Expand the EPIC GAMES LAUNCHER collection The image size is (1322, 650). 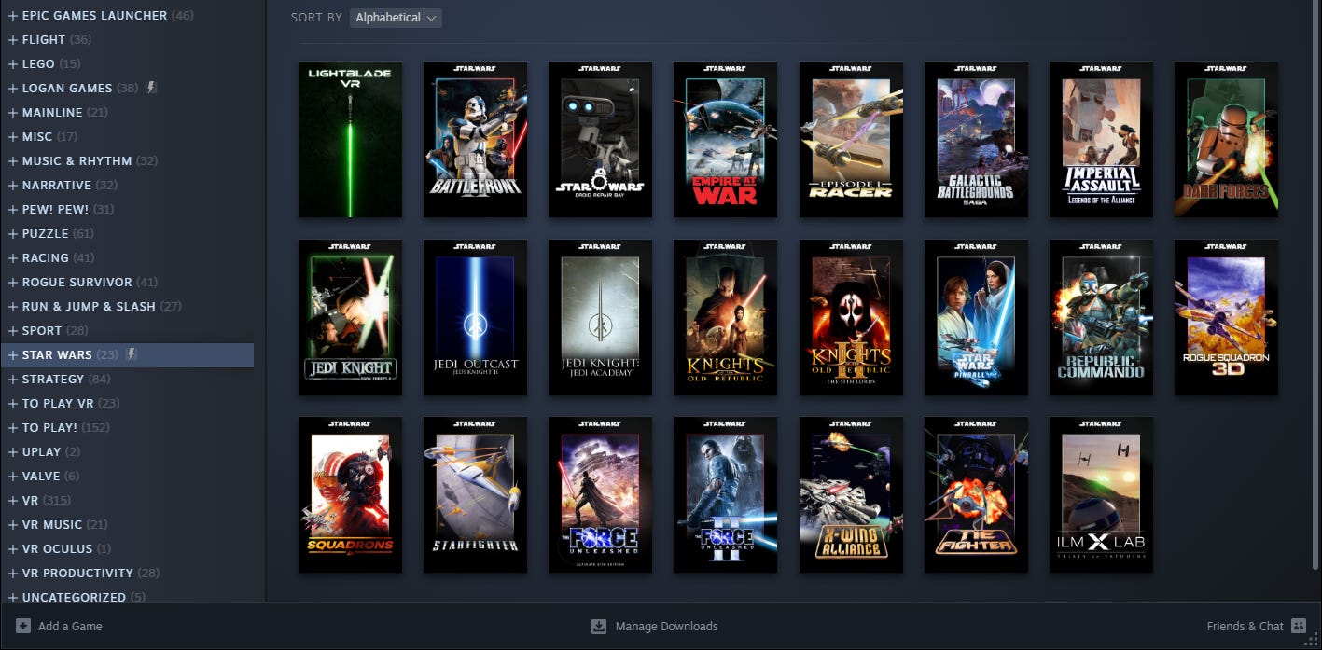click(13, 15)
